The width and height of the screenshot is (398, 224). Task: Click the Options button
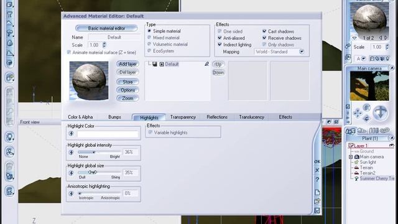pos(127,90)
